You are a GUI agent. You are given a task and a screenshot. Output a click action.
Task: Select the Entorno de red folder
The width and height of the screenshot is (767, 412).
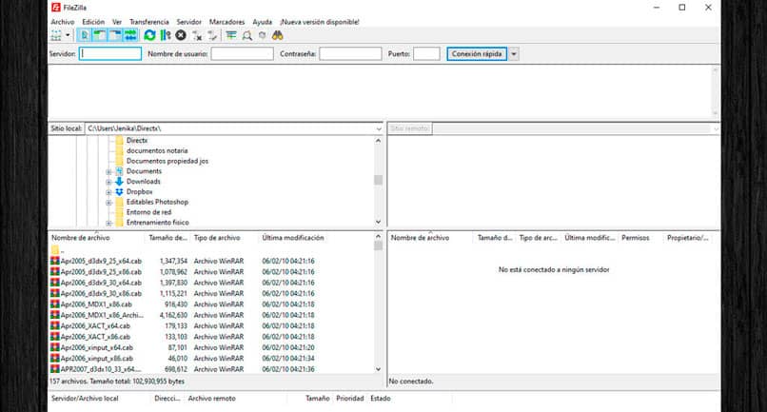coord(148,212)
